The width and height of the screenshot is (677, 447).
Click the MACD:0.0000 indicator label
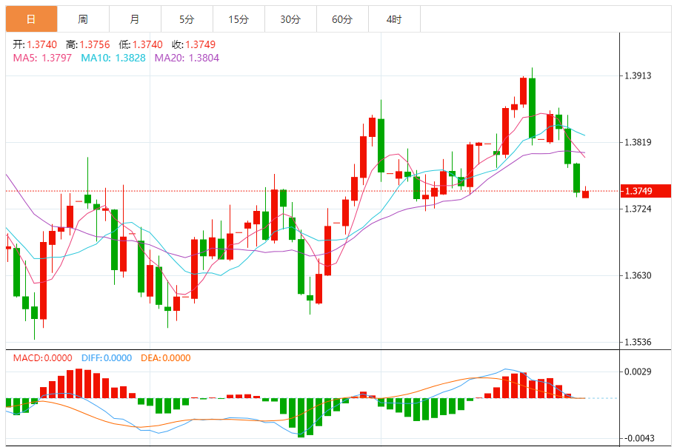pos(43,358)
